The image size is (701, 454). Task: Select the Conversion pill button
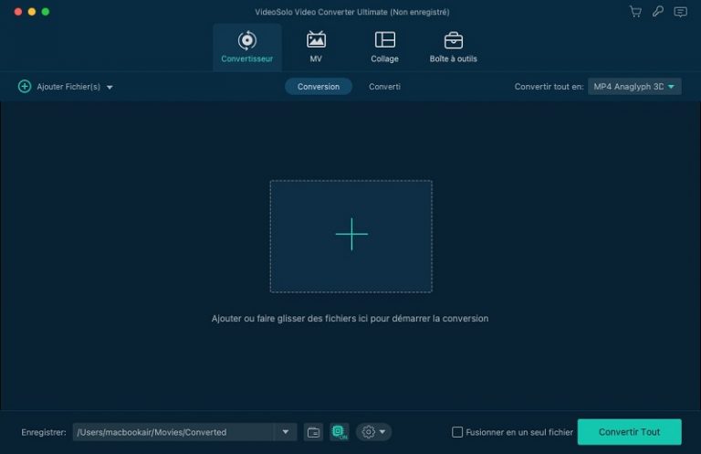(x=319, y=87)
